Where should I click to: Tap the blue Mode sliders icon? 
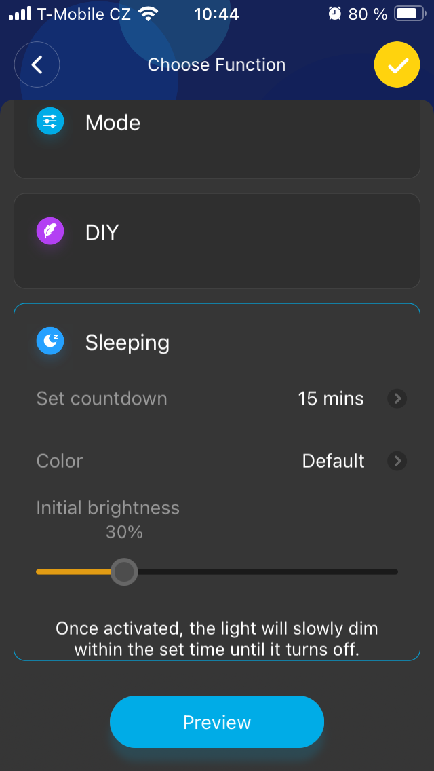50,122
